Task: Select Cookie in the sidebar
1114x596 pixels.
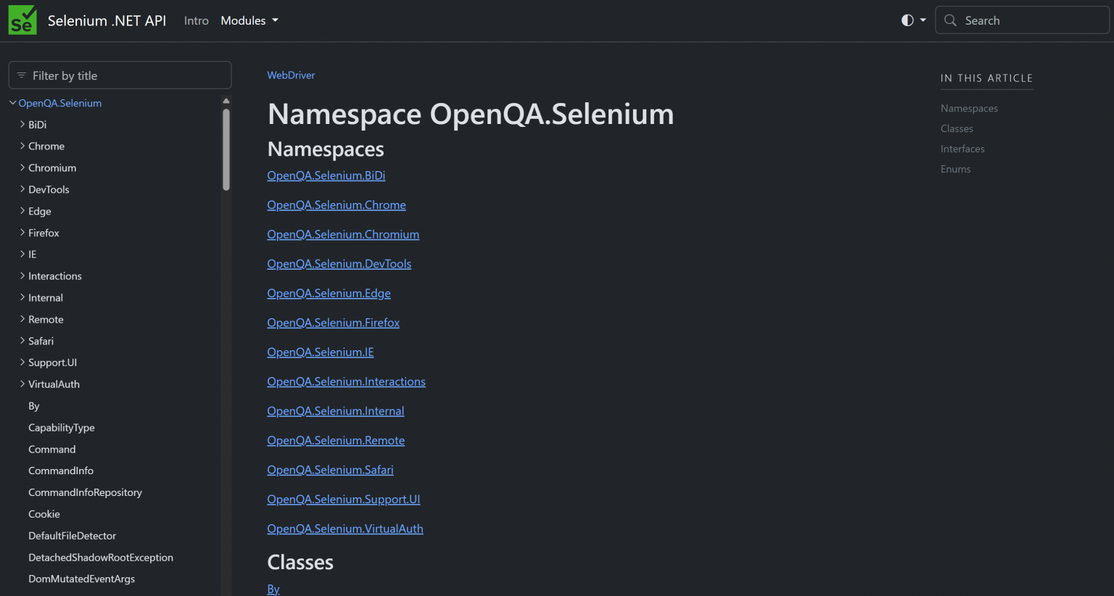Action: (x=44, y=513)
